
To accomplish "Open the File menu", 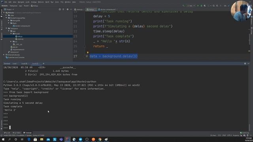I will (6, 2).
